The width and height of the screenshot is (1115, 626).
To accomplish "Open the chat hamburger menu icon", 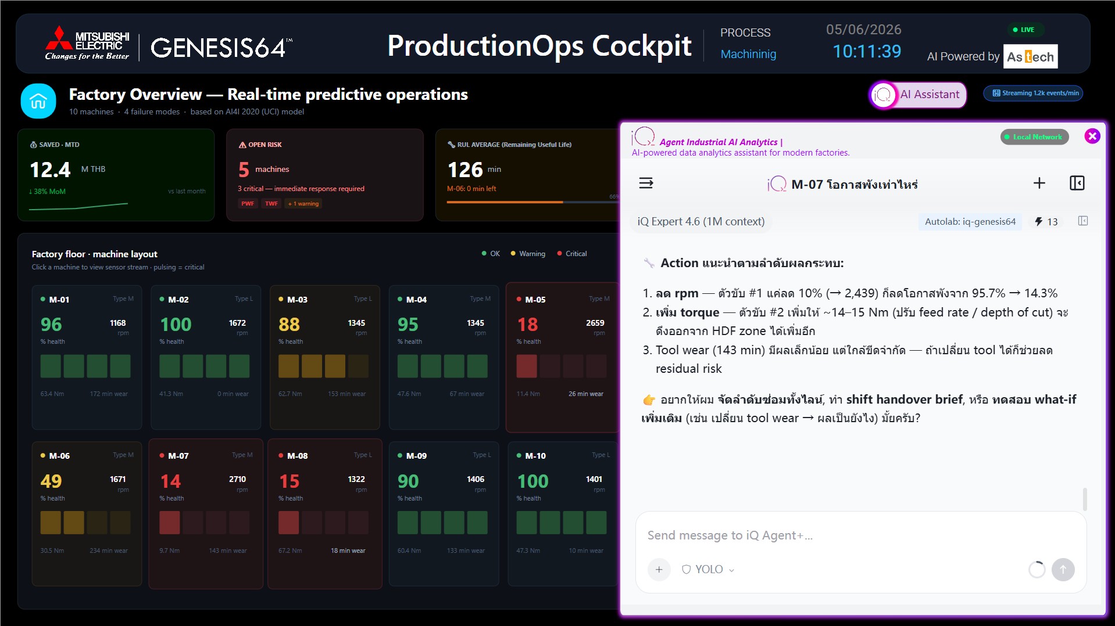I will (646, 184).
